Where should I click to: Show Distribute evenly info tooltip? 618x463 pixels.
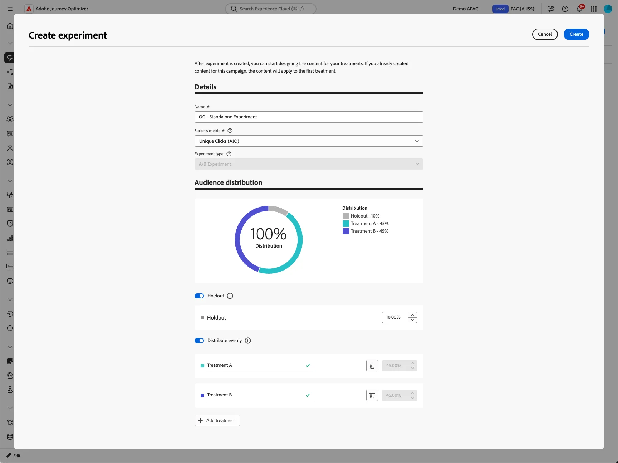[248, 341]
